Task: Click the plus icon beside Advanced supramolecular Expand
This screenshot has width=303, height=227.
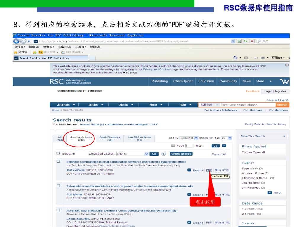Action: [189, 222]
